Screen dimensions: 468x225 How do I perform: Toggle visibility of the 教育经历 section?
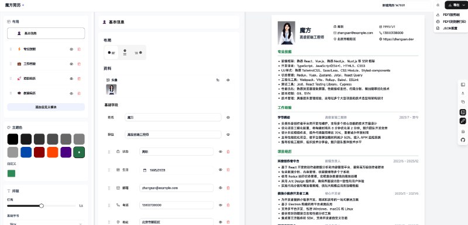pos(71,93)
